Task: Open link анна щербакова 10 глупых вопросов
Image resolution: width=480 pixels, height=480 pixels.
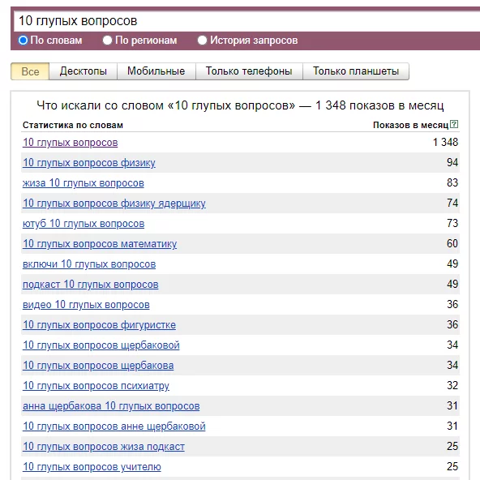Action: [x=111, y=406]
